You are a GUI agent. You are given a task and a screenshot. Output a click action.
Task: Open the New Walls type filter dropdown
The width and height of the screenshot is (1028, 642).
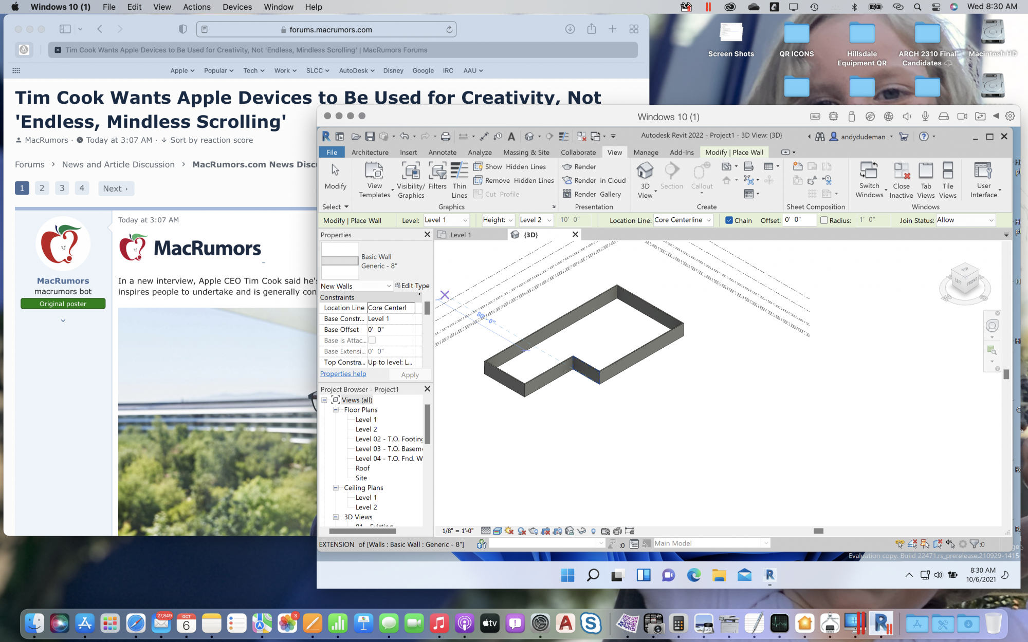tap(356, 286)
